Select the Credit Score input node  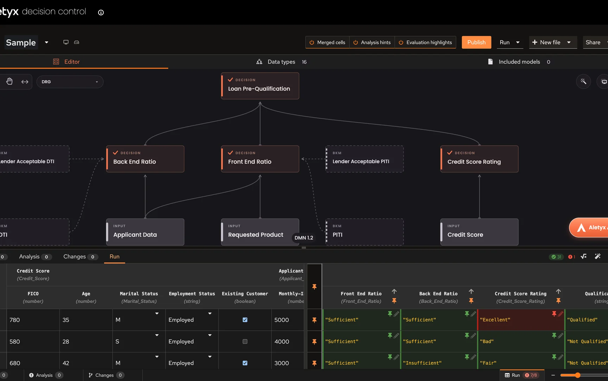479,232
